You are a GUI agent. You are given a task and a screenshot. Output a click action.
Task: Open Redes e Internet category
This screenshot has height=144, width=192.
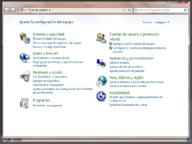[45, 54]
